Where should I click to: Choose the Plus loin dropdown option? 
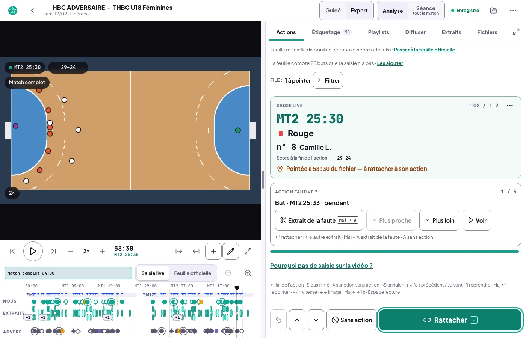coord(440,220)
